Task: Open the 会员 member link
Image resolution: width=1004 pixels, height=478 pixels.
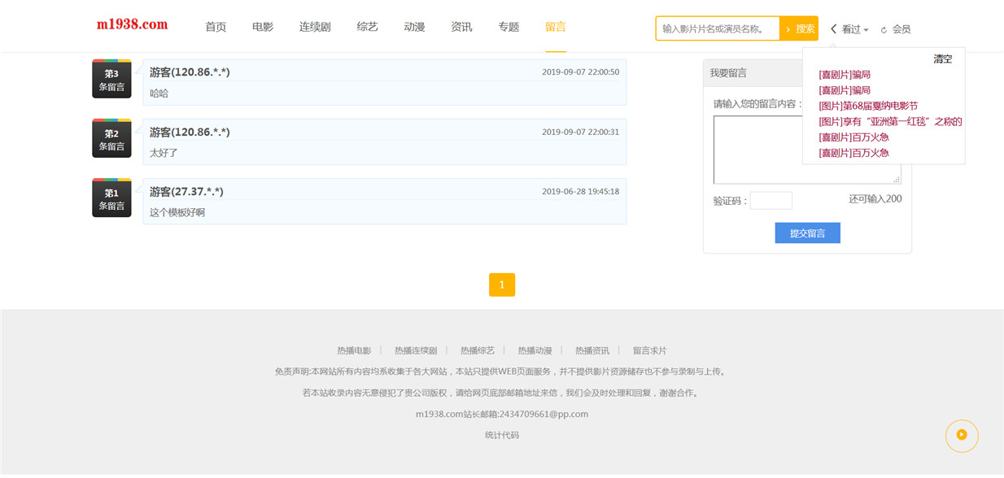Action: (x=901, y=29)
